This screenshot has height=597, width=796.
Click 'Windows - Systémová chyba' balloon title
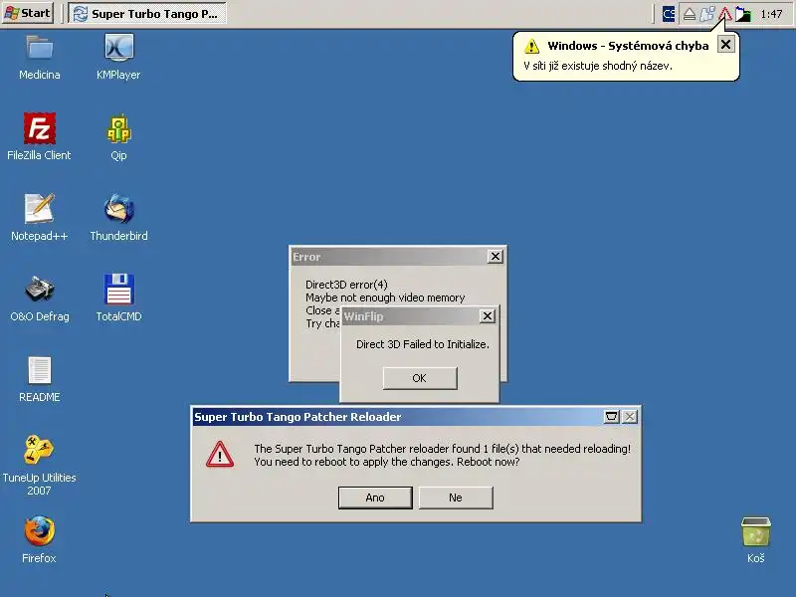[x=628, y=46]
